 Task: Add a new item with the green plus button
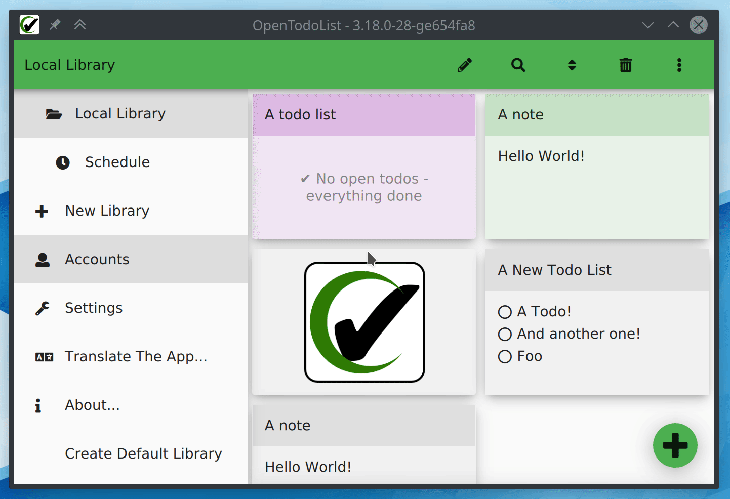tap(675, 445)
